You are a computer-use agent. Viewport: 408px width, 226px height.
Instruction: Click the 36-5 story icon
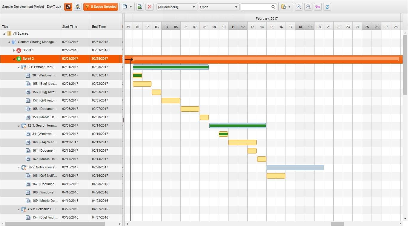pyautogui.click(x=24, y=167)
